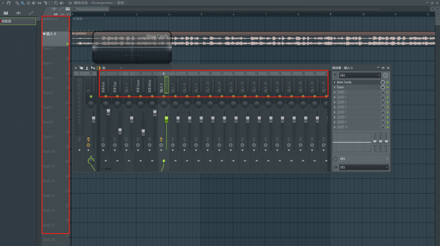Select the slip tool double-arrow icon
The image size is (440, 246).
pyautogui.click(x=39, y=3)
